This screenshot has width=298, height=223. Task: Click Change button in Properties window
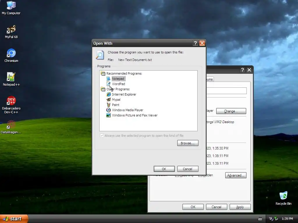[231, 111]
